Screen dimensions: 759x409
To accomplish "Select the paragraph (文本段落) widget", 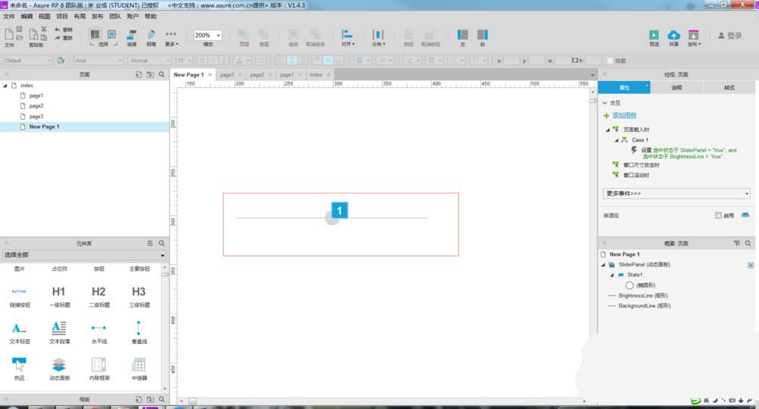I will point(59,333).
